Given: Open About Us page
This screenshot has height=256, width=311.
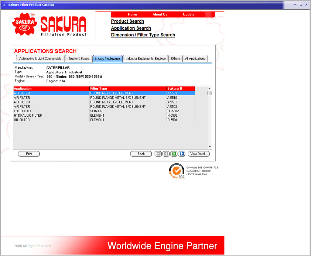Looking at the screenshot, I should coord(160,15).
